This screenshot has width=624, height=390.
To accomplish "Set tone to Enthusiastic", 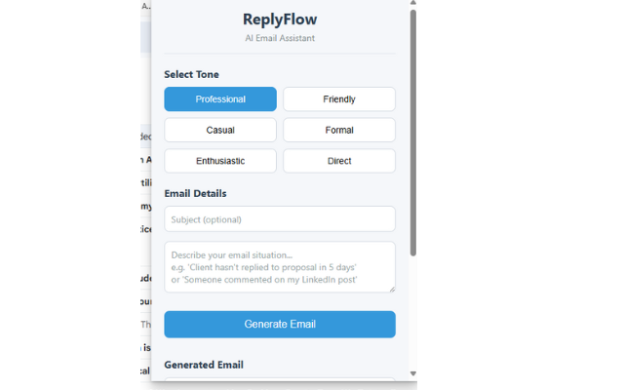I will click(x=220, y=161).
